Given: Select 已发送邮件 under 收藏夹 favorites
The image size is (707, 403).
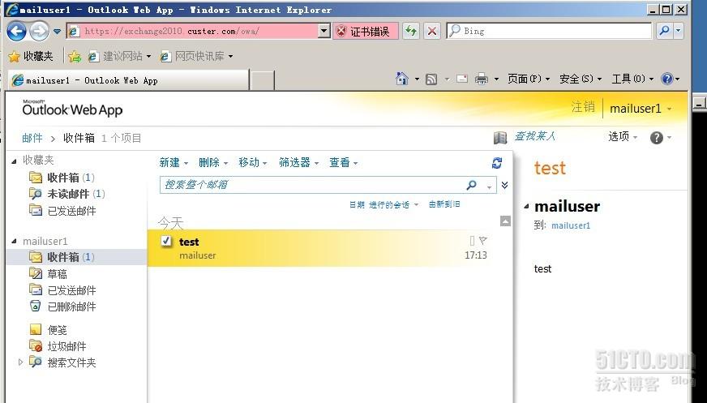Looking at the screenshot, I should point(62,211).
